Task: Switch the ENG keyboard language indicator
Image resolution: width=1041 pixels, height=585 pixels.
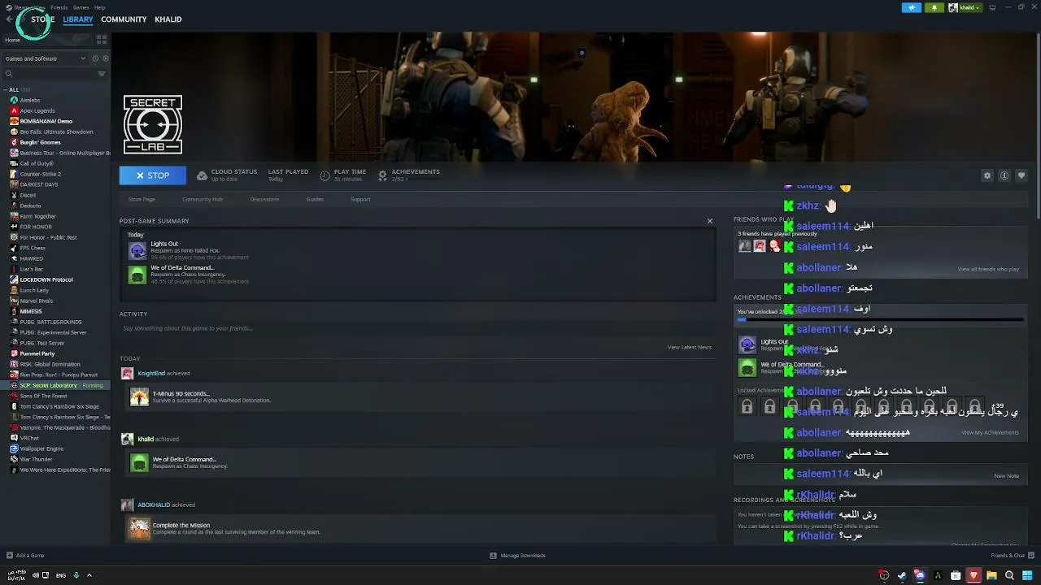Action: pyautogui.click(x=61, y=575)
